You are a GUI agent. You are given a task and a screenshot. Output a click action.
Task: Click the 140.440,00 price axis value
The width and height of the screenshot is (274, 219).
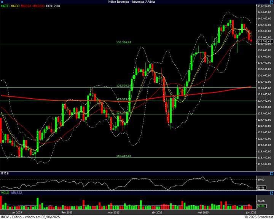[264, 18]
